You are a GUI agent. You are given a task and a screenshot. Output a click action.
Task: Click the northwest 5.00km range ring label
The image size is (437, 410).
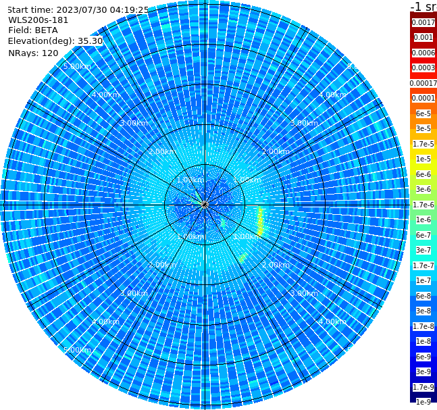click(x=77, y=66)
